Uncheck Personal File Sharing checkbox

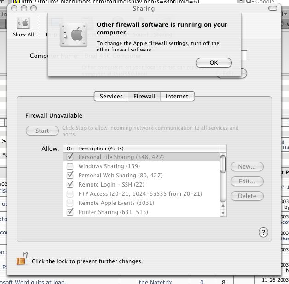click(70, 157)
